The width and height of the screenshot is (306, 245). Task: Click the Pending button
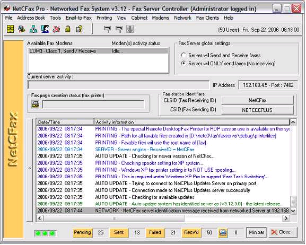[x=83, y=233]
